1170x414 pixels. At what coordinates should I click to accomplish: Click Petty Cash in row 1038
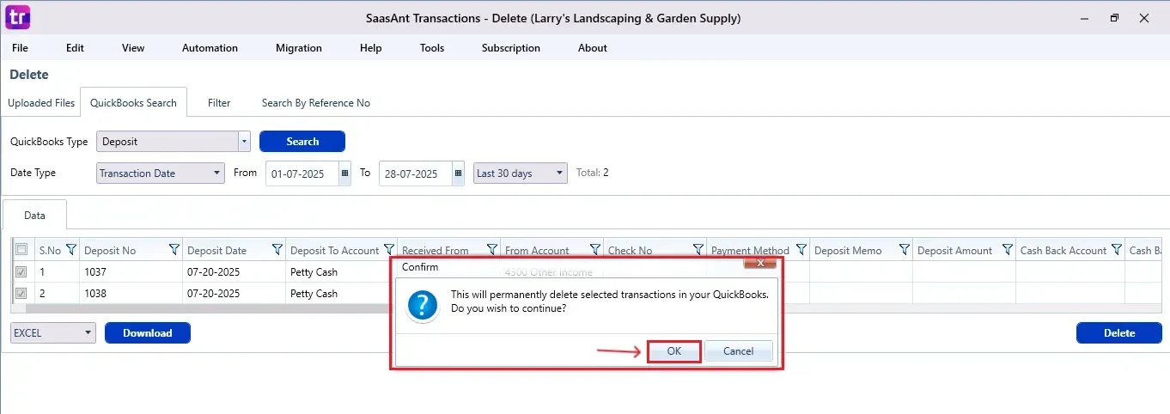pyautogui.click(x=314, y=294)
